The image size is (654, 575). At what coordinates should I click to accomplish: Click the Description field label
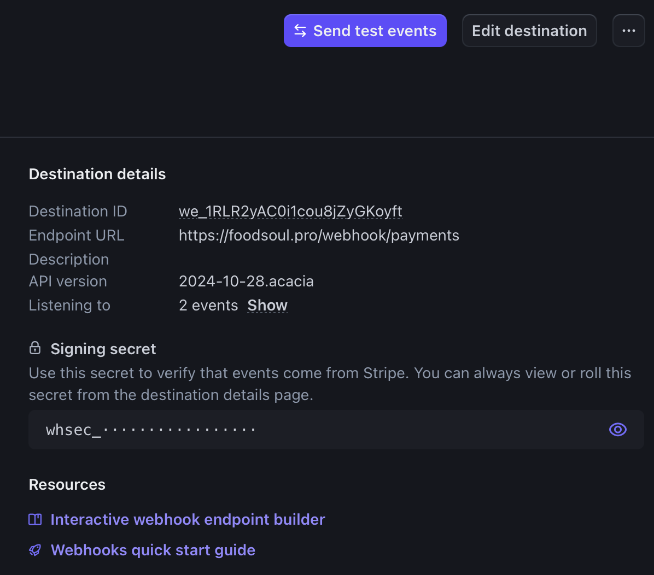(69, 260)
